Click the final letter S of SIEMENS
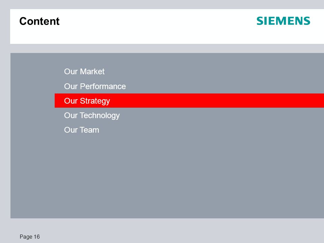This screenshot has height=243, width=324. tap(307, 21)
